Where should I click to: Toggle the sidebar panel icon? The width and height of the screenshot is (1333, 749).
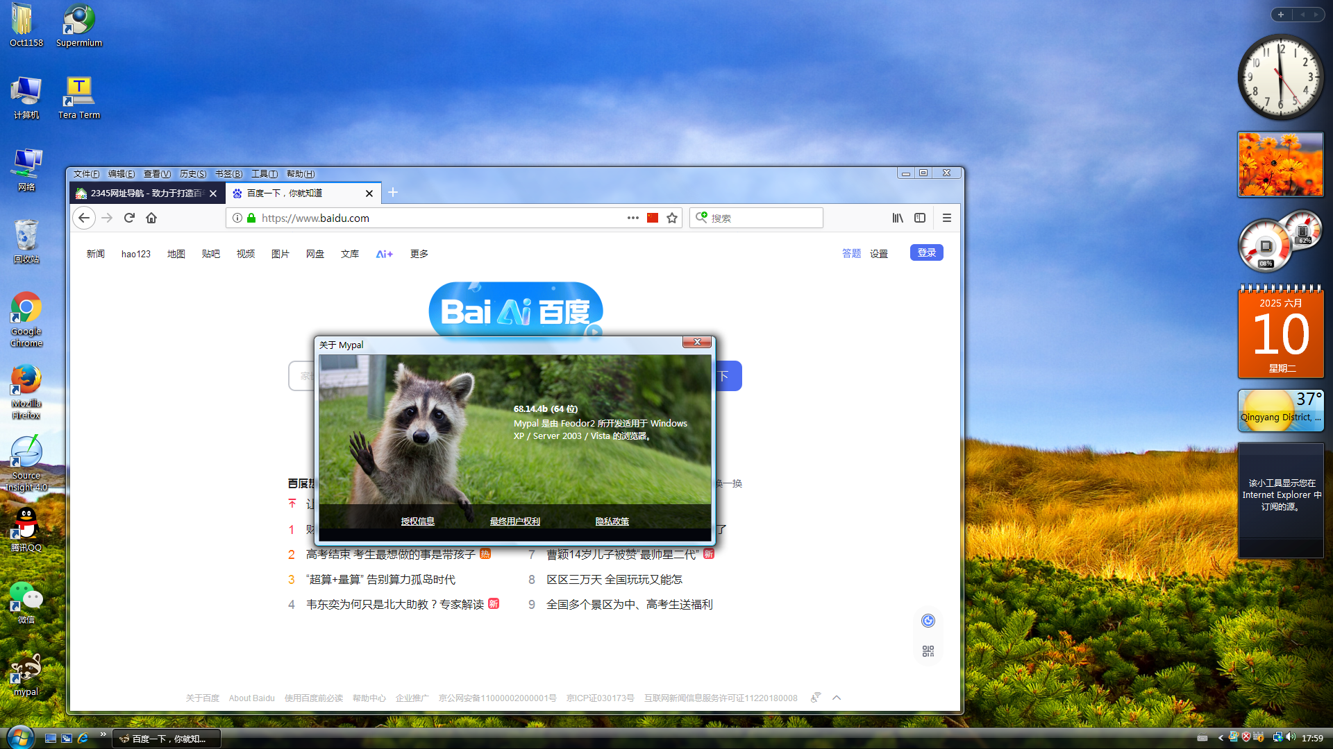[920, 218]
